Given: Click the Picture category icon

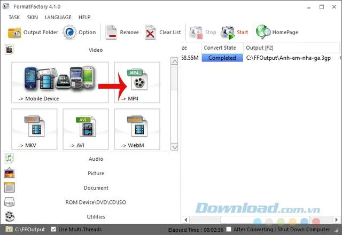Looking at the screenshot, I should tap(9, 173).
